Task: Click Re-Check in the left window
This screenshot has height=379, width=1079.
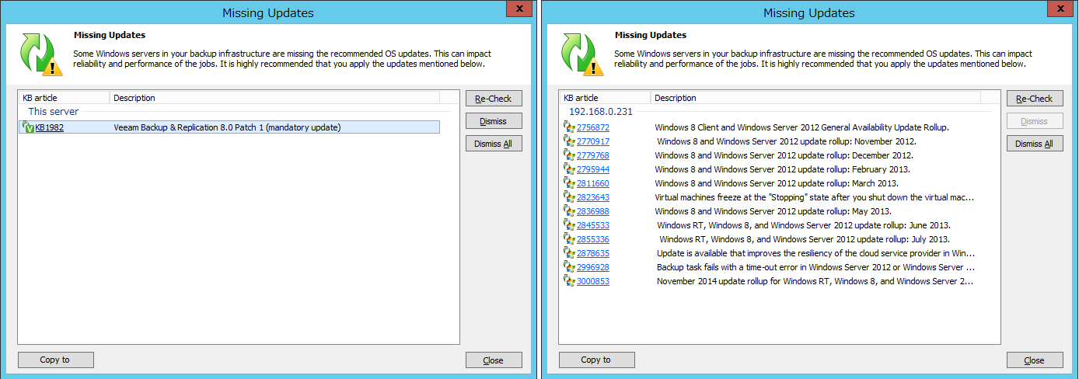Action: 494,99
